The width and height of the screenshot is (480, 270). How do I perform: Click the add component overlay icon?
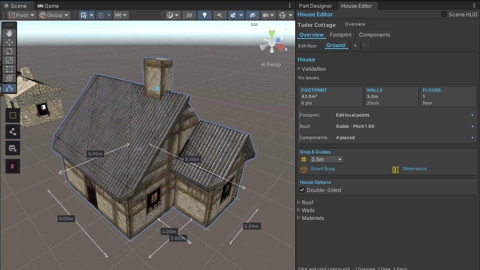(12, 148)
